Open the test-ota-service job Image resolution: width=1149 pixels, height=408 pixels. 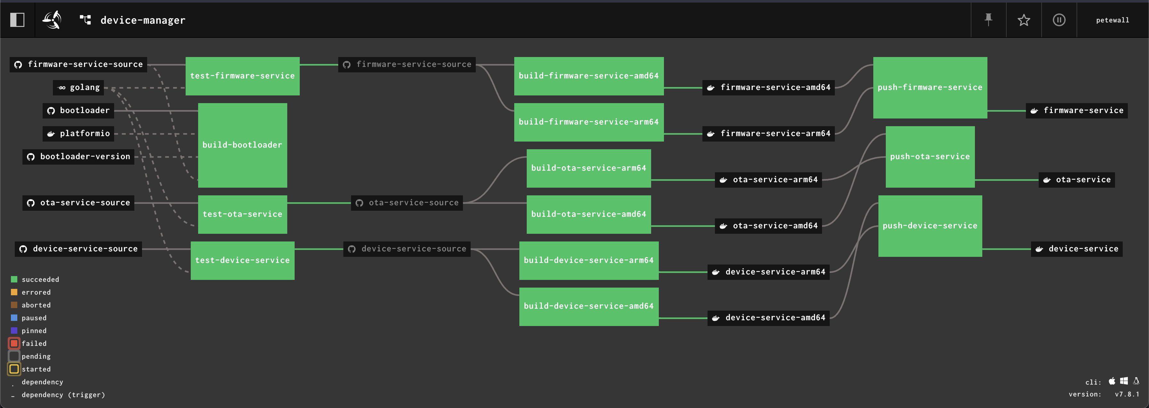242,214
